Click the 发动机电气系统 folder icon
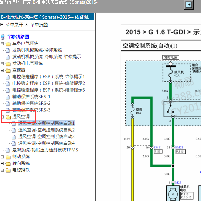The width and height of the screenshot is (201, 201). coord(8,64)
